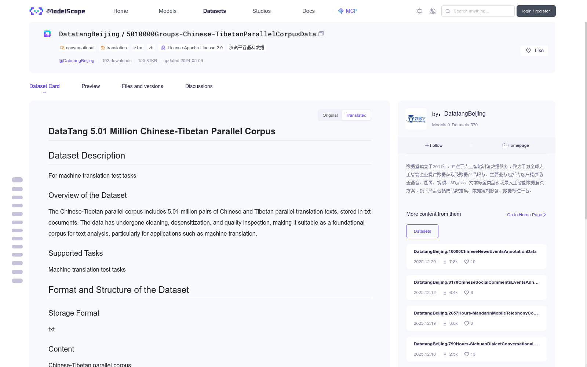Image resolution: width=587 pixels, height=367 pixels.
Task: Open the Datasets menu item
Action: [215, 11]
